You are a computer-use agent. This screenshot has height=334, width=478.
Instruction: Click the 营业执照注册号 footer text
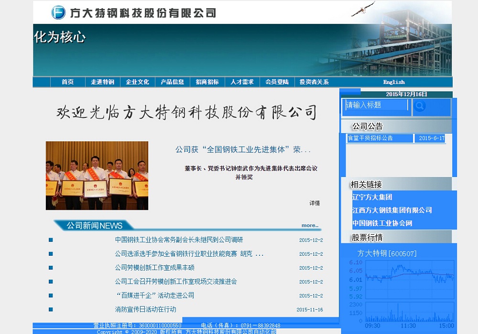[x=137, y=325]
